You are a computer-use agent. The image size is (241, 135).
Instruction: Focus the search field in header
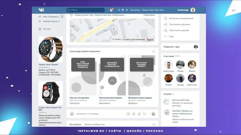[x=85, y=10]
